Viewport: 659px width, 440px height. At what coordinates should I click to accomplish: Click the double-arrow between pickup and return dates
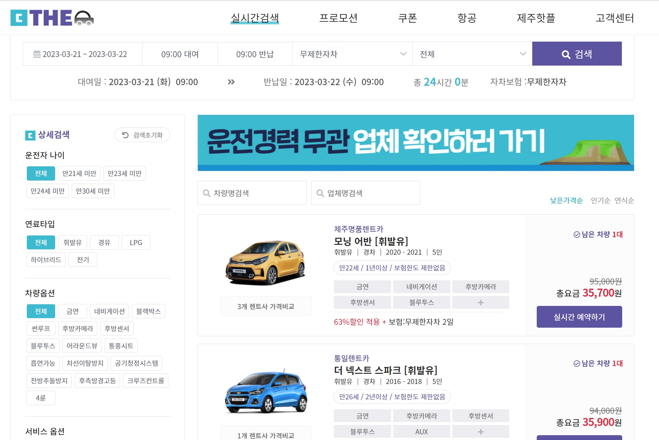click(x=231, y=82)
